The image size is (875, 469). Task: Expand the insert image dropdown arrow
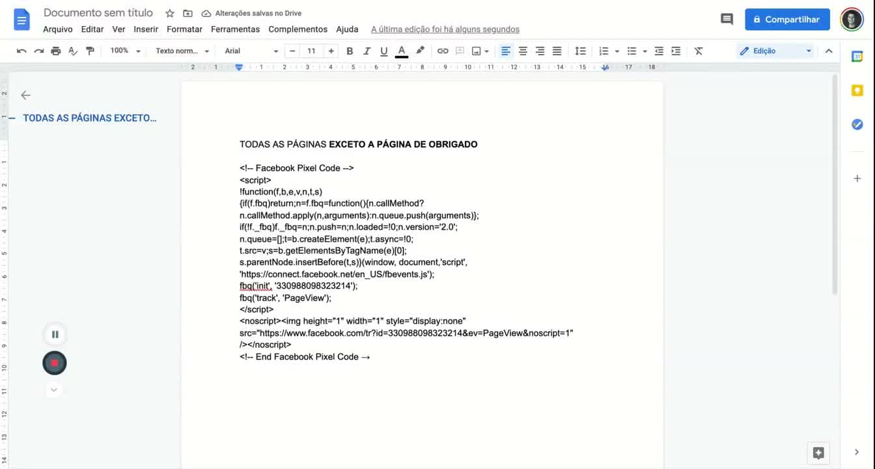click(x=486, y=51)
